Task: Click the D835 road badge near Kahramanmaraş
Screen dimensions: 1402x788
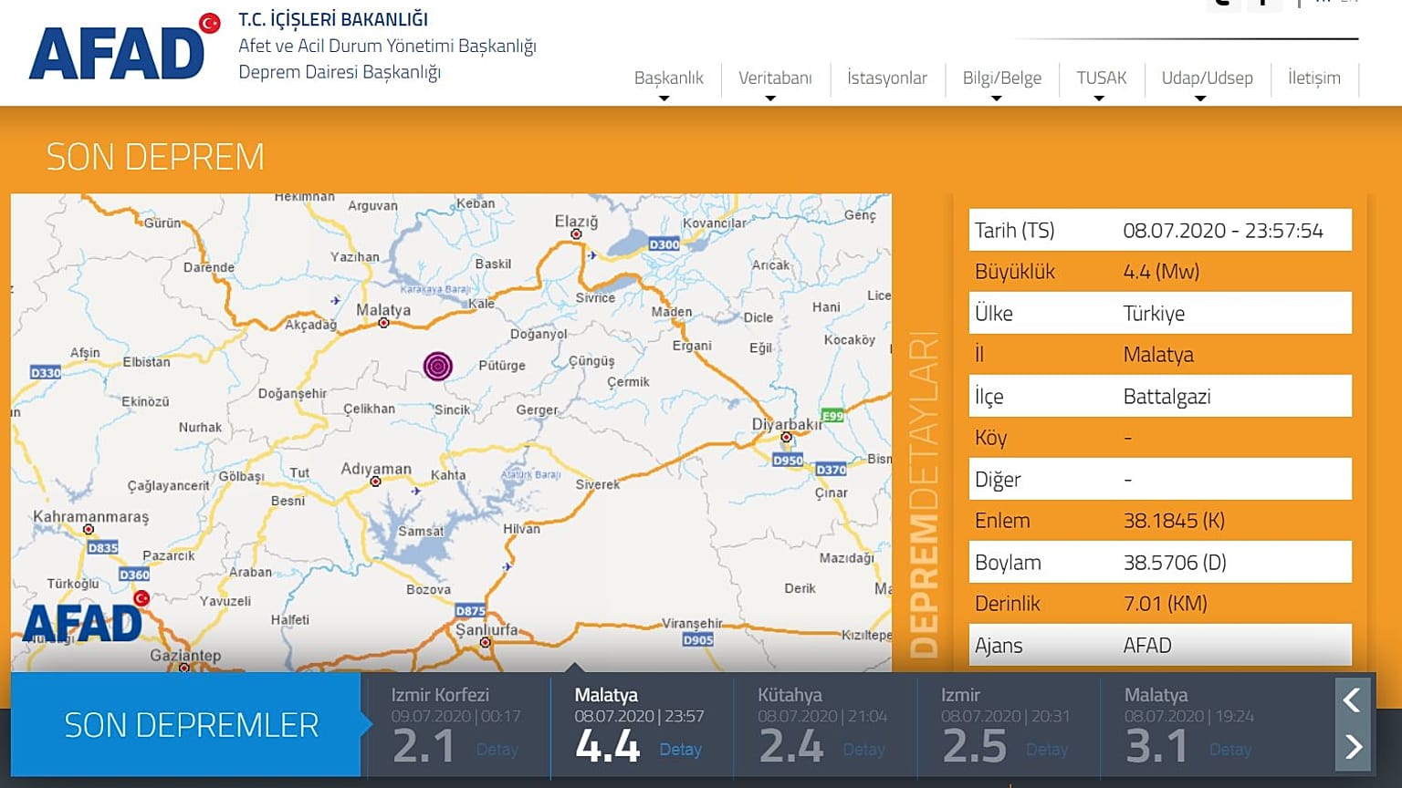Action: [102, 547]
